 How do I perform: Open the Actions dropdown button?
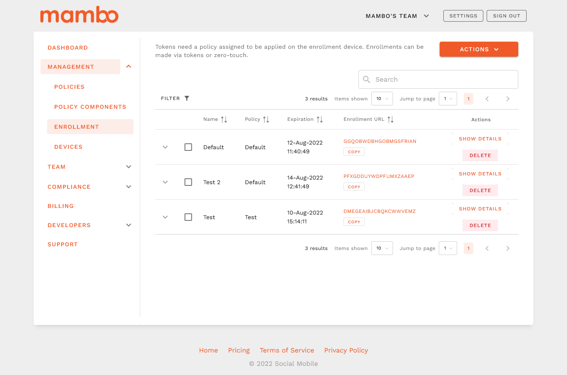pos(479,49)
